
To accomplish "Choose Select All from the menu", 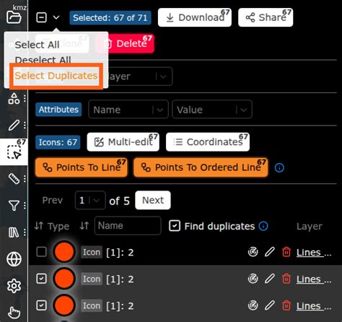I will [37, 45].
